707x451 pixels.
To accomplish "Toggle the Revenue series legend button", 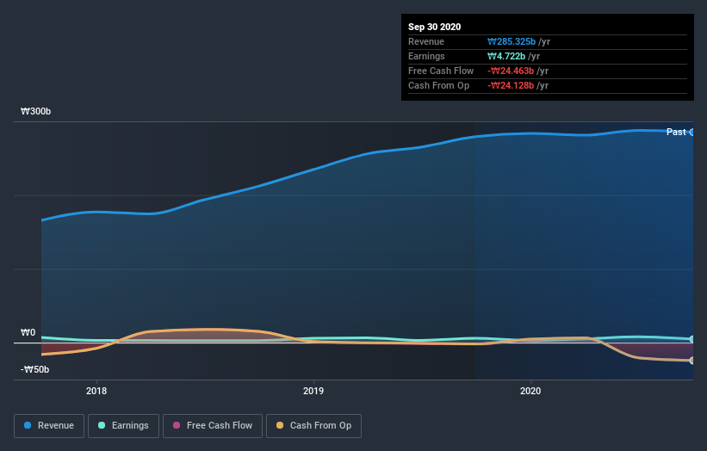I will tap(49, 426).
